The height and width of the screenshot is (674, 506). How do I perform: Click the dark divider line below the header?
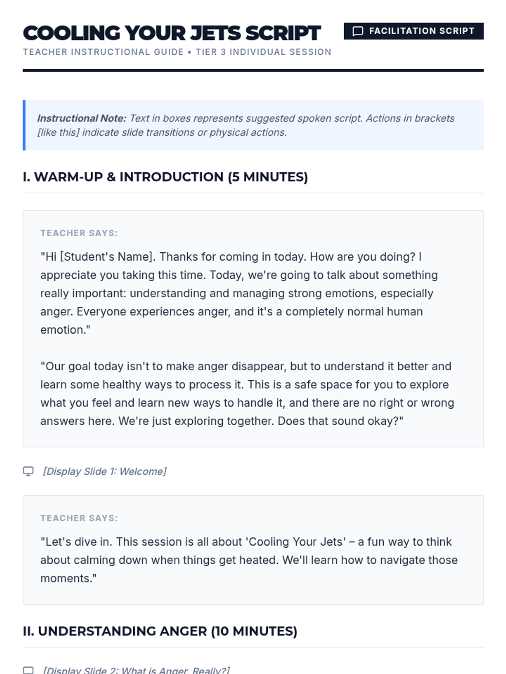point(253,70)
